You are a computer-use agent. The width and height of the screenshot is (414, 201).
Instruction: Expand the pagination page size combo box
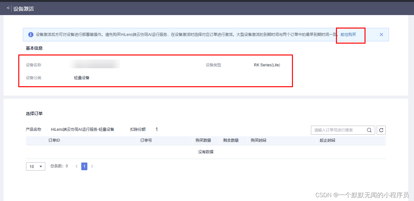click(x=35, y=166)
